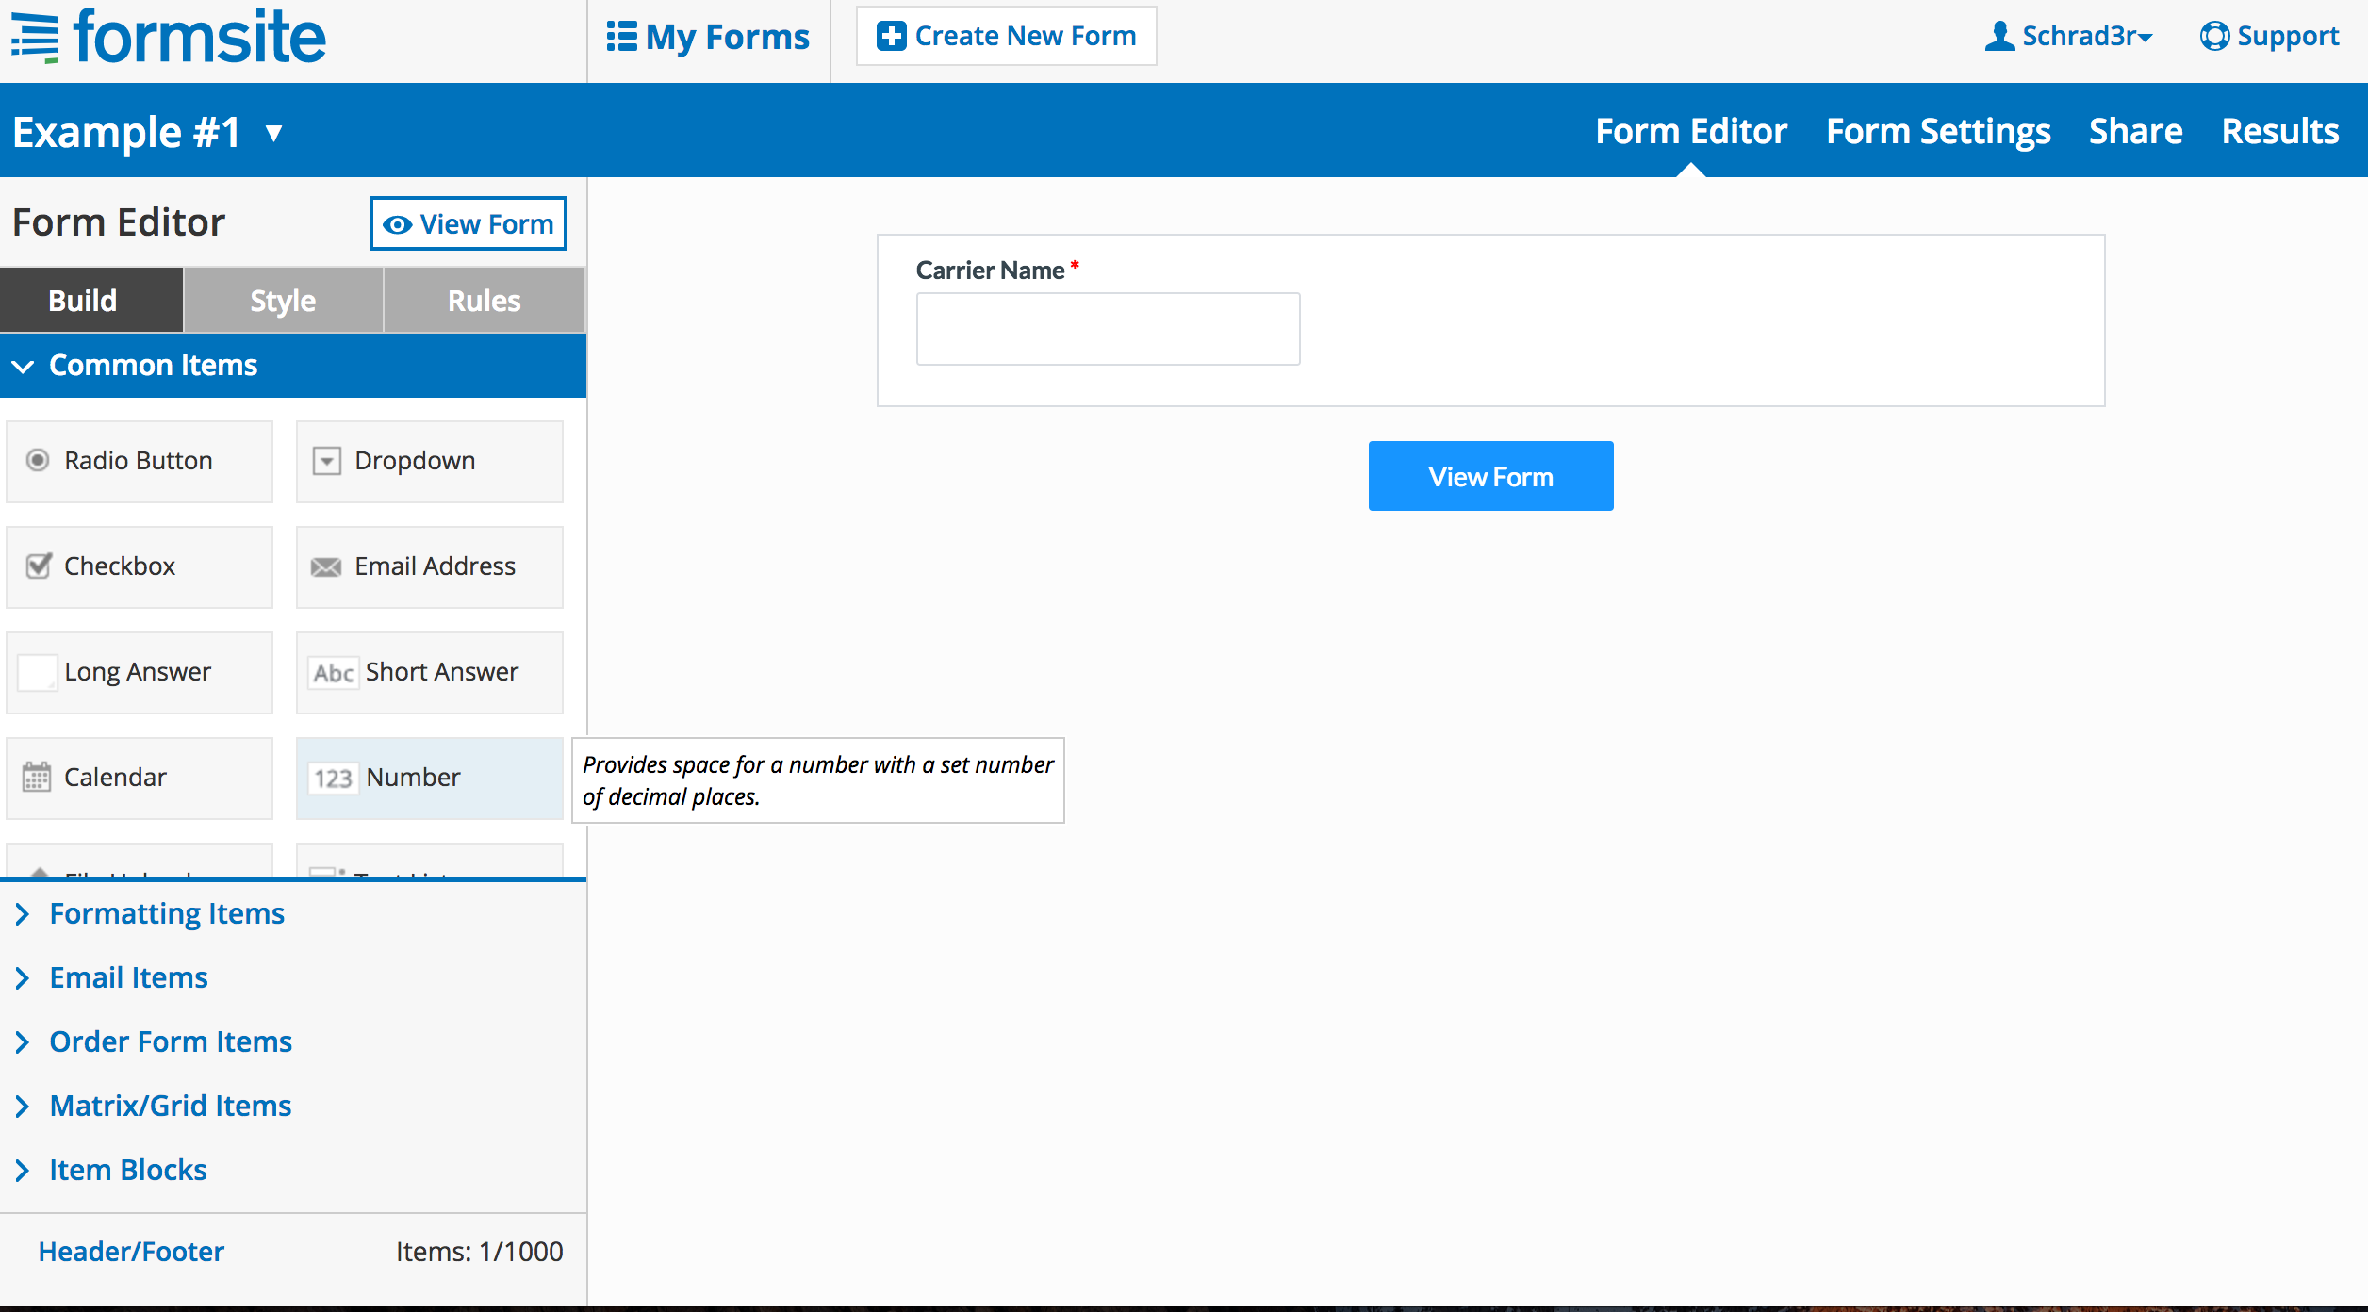Add a Radio Button item
This screenshot has height=1312, width=2368.
coord(140,461)
